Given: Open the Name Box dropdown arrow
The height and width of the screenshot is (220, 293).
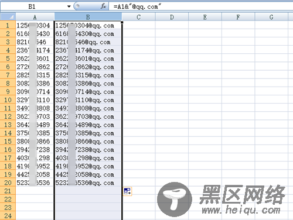Looking at the screenshot, I should point(69,6).
